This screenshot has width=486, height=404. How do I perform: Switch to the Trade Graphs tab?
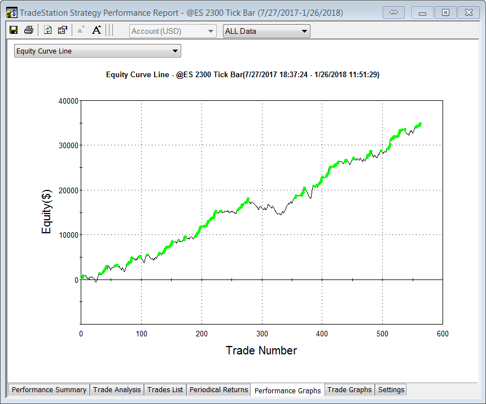click(x=349, y=390)
